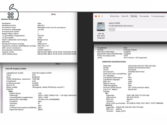This screenshot has width=167, height=125.
Task: Minimize the window with the yellow button
Action: point(99,16)
